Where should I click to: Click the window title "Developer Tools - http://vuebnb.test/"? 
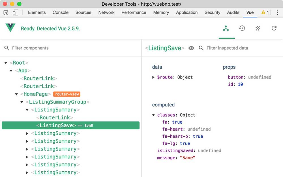(141, 4)
